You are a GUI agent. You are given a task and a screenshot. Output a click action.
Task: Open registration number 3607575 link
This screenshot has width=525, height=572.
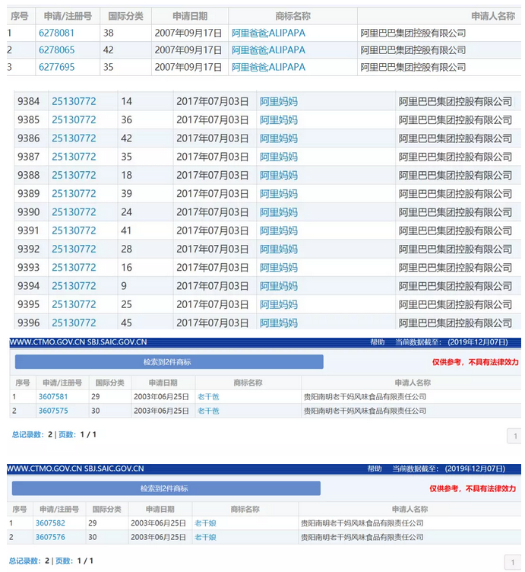[x=53, y=411]
